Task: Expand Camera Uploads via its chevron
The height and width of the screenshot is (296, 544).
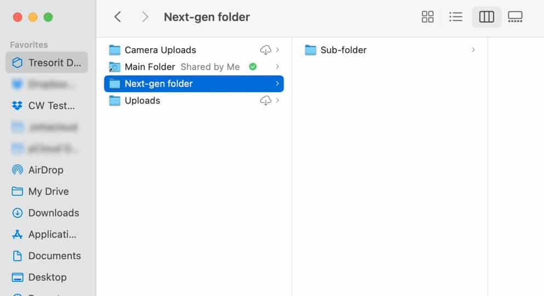Action: point(278,50)
